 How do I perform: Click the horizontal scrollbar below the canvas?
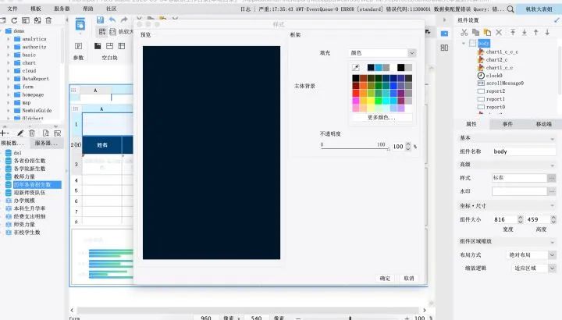pyautogui.click(x=247, y=311)
